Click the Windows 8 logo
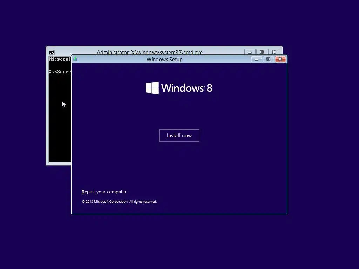This screenshot has height=269, width=359. tap(179, 88)
